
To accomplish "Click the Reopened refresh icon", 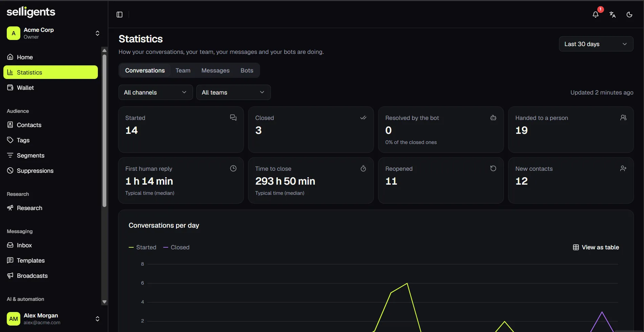I will point(493,168).
